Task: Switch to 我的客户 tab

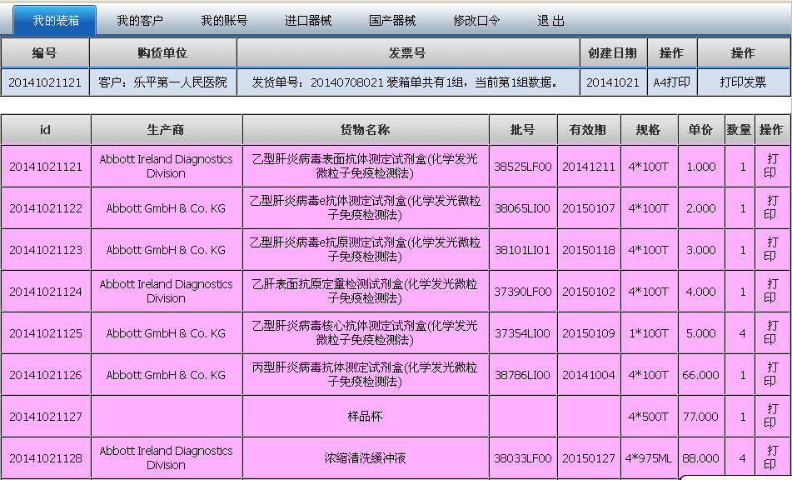Action: pos(140,21)
